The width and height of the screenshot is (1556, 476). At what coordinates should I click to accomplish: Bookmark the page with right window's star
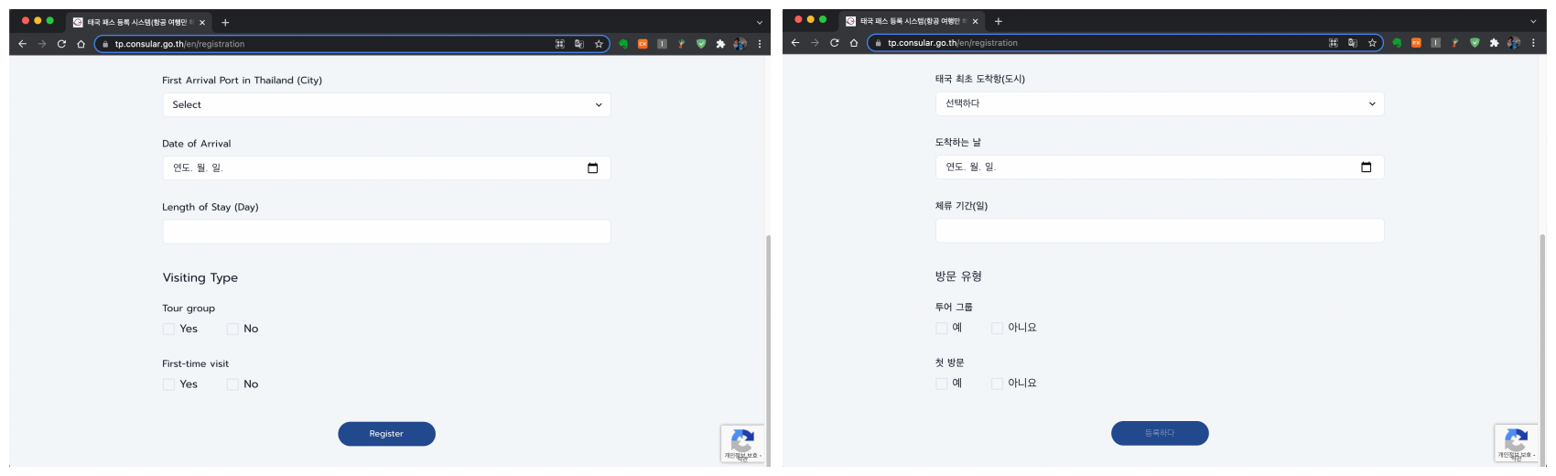click(1372, 43)
